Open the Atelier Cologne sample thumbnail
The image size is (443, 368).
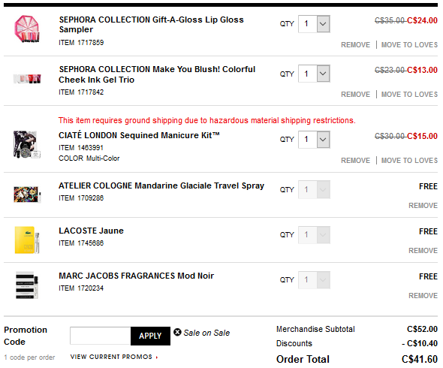click(27, 195)
